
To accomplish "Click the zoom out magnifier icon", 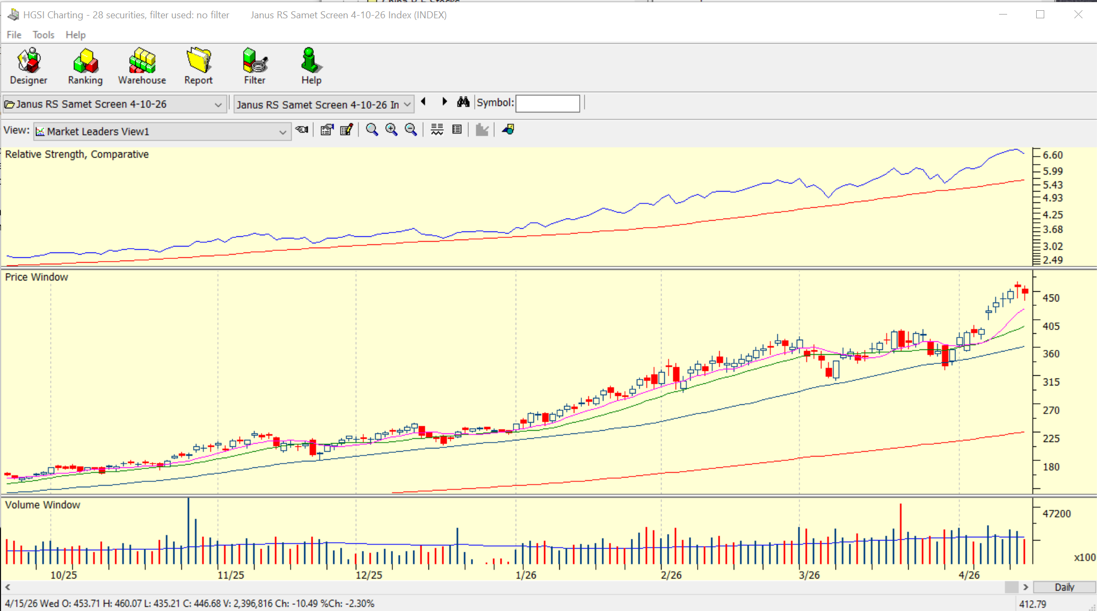I will [411, 130].
